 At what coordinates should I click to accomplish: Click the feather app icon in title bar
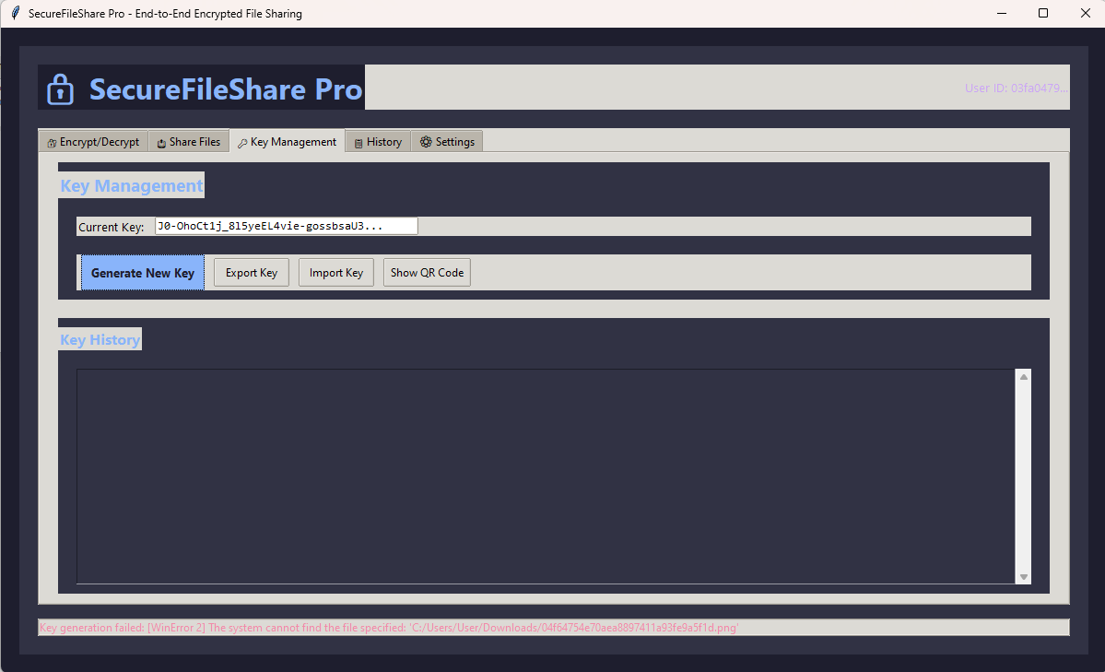click(x=15, y=14)
